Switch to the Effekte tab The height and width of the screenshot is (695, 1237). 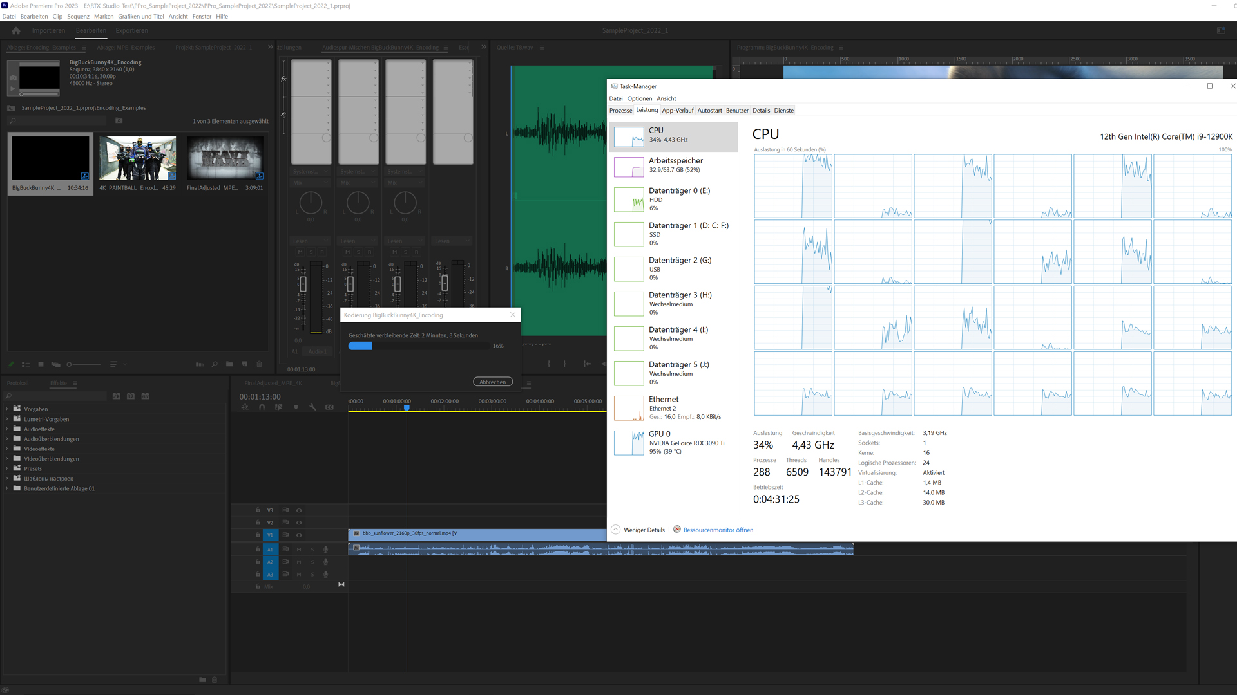(59, 383)
